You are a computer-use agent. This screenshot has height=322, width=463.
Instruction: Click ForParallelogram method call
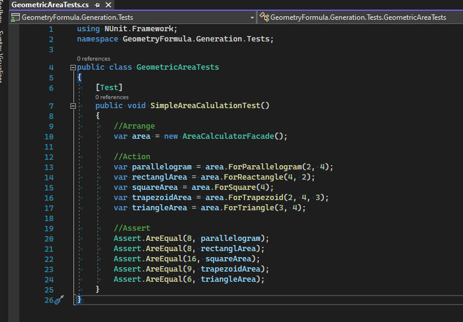click(x=265, y=167)
